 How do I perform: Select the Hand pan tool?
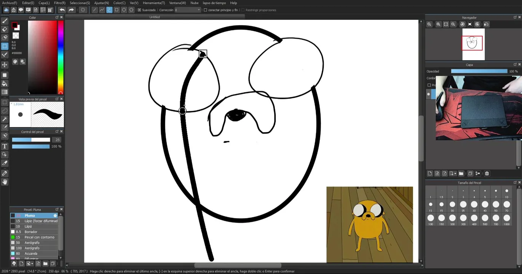5,182
